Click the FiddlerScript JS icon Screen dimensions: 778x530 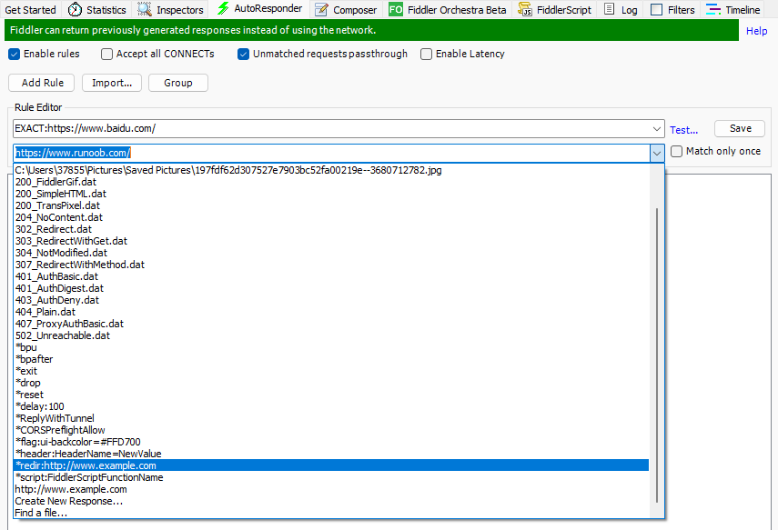525,9
